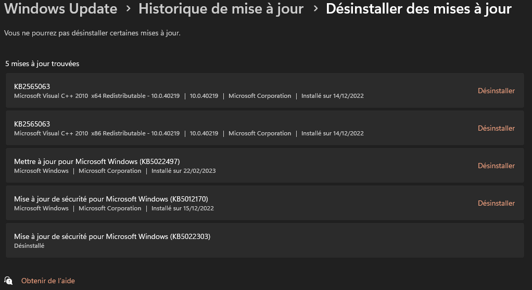Viewport: 532px width, 290px height.
Task: Click Microsoft Corporation in the x86 row
Action: (260, 133)
